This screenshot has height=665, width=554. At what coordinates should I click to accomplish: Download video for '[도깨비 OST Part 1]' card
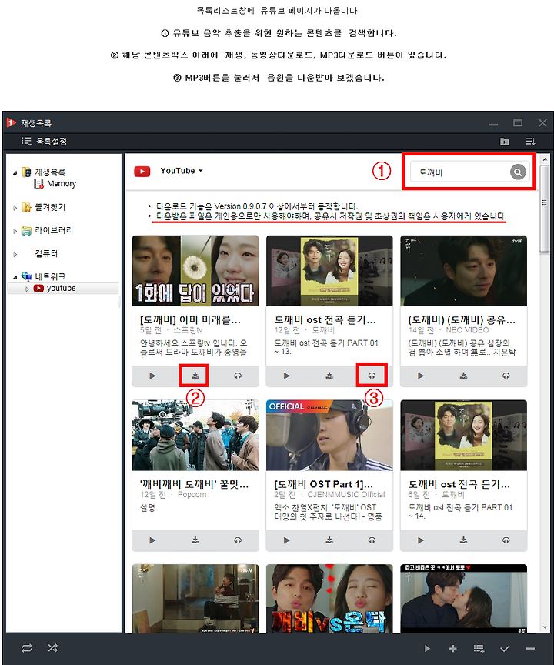[x=329, y=540]
